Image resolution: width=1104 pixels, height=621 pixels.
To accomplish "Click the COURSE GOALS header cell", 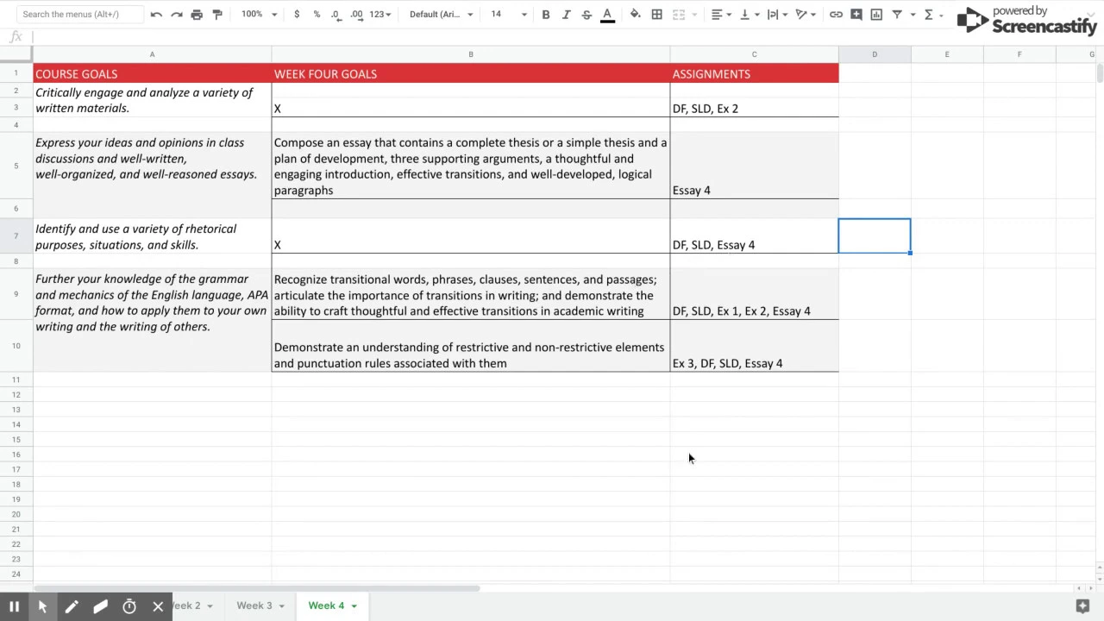I will 153,73.
